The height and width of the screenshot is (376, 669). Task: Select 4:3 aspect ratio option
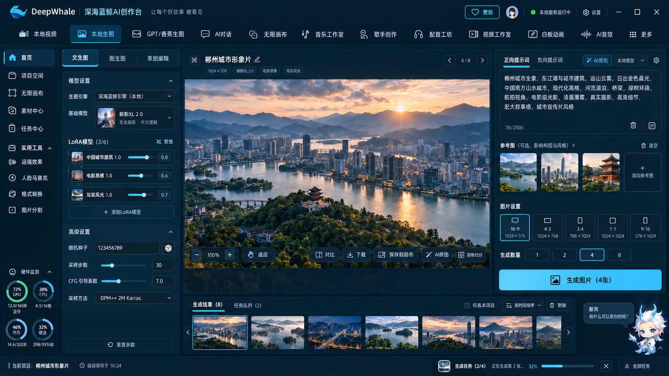coord(547,227)
